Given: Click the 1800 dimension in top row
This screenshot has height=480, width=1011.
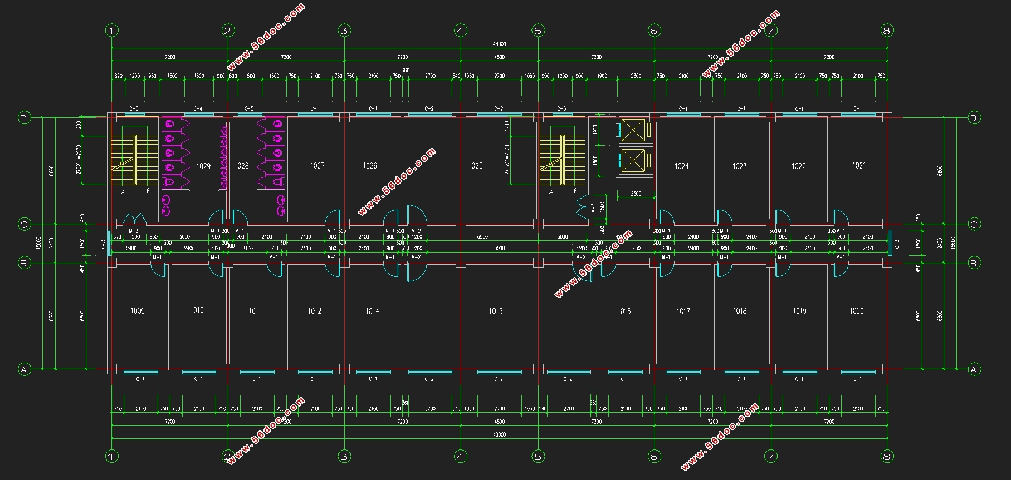Looking at the screenshot, I should point(199,76).
